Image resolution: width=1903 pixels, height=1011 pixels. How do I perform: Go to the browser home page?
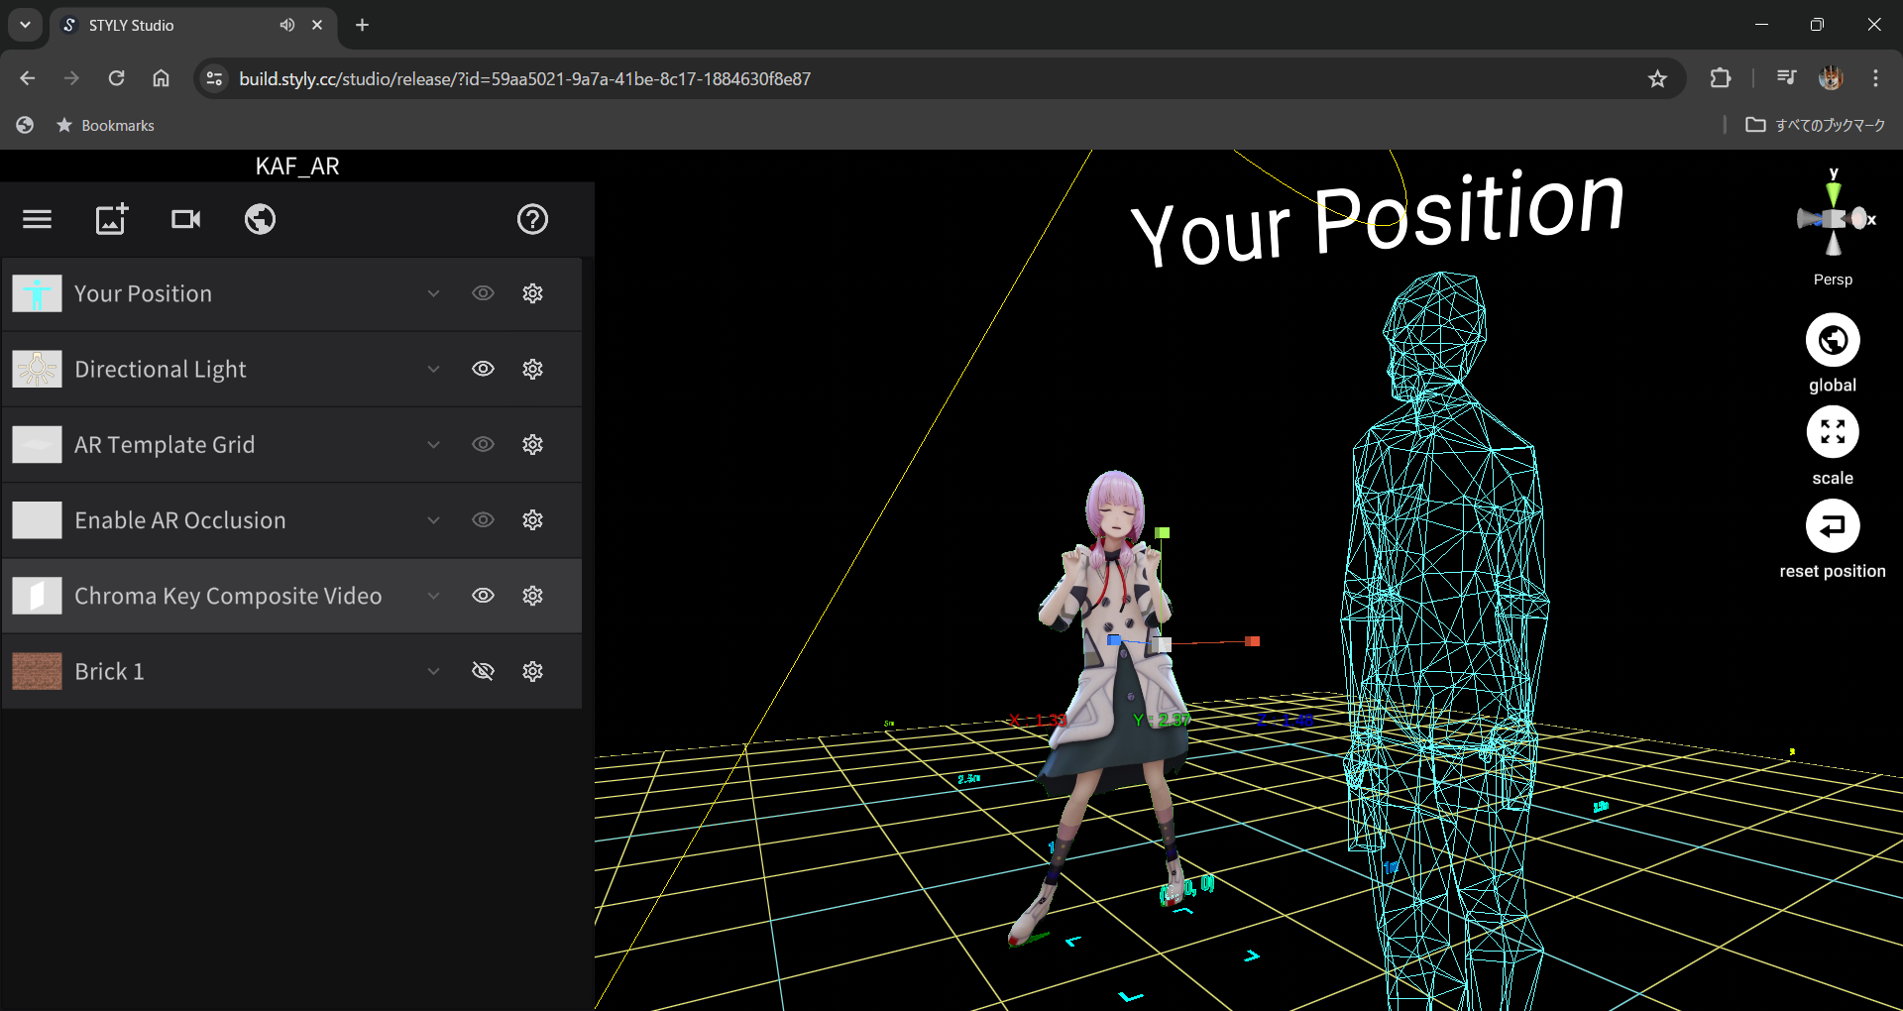[161, 78]
